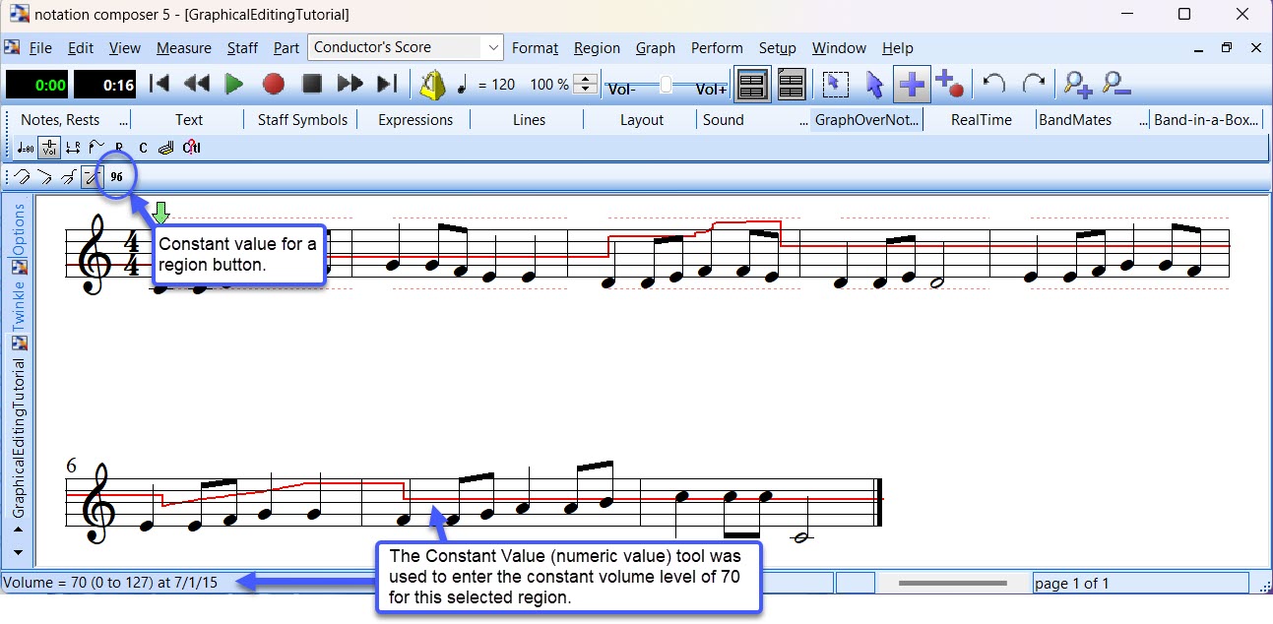Screen dimensions: 1273x624
Task: Select the tempo graph icon in the palette
Action: 25,149
